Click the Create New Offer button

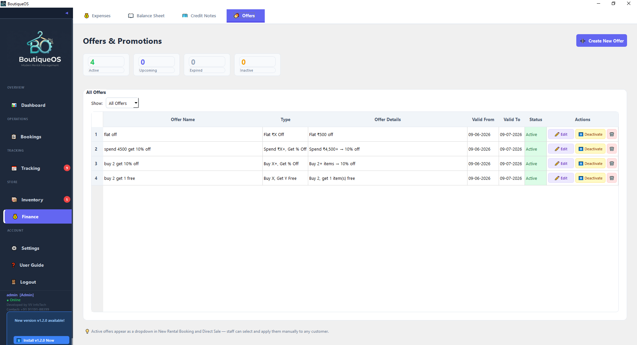(x=602, y=40)
